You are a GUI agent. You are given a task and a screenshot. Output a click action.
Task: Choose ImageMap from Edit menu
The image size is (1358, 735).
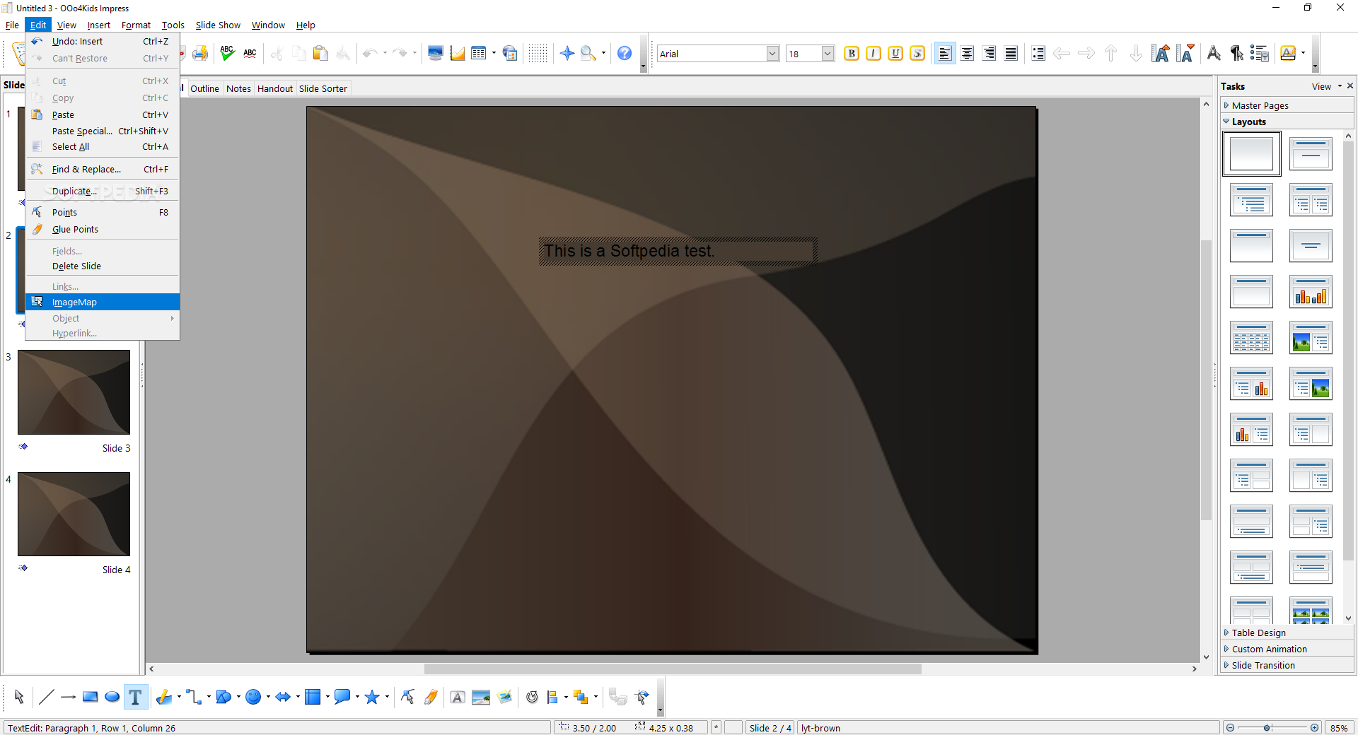tap(103, 302)
